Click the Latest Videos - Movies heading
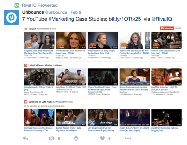Viewport: 187px width, 145px height. [40, 65]
